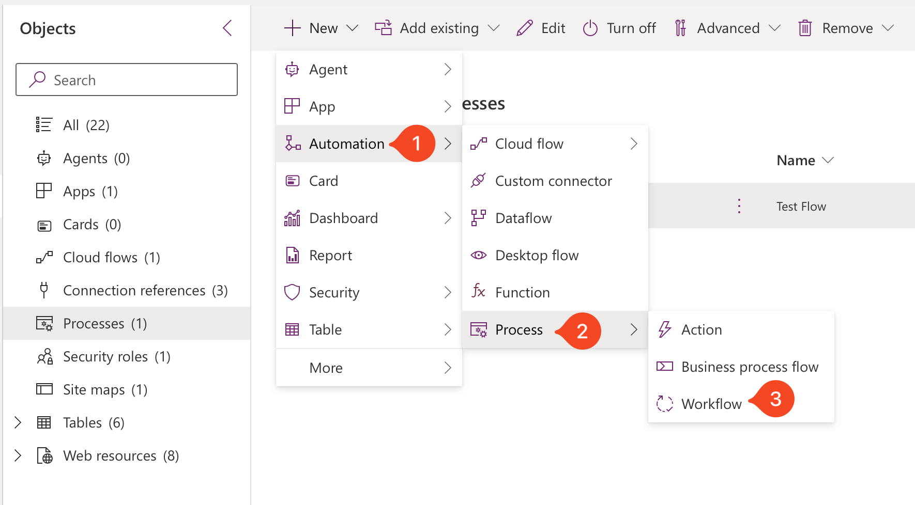Screen dimensions: 915x505
Task: Choose Card in the New menu
Action: click(369, 181)
